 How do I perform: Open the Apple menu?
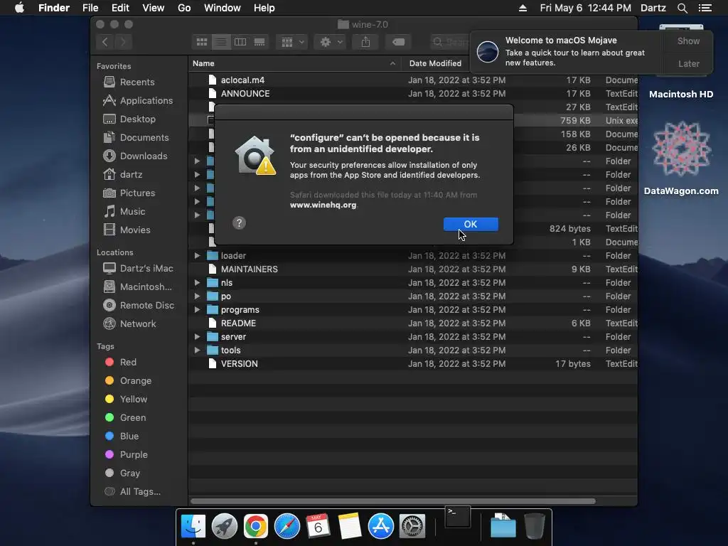(x=19, y=8)
